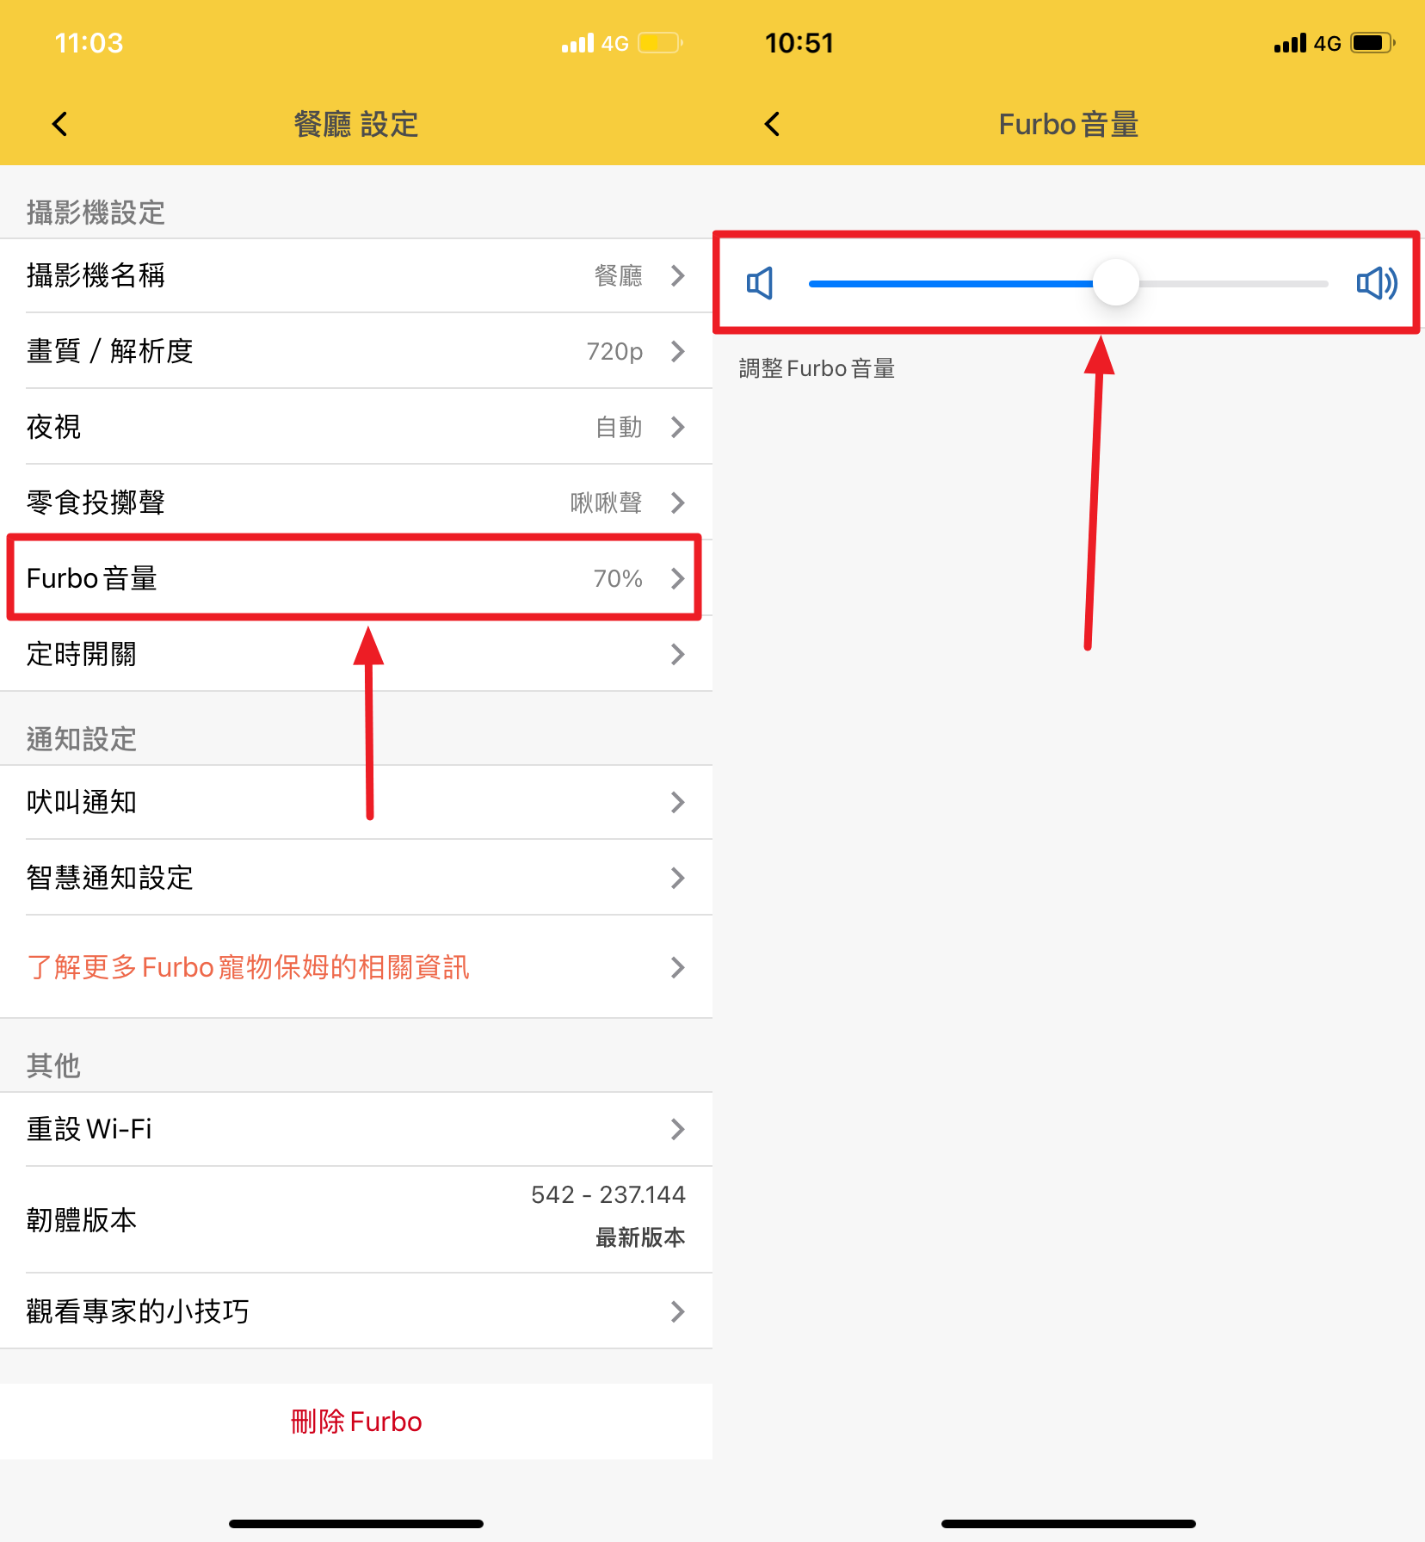Open 重設 Wi-Fi option
The image size is (1425, 1542).
pos(356,1129)
